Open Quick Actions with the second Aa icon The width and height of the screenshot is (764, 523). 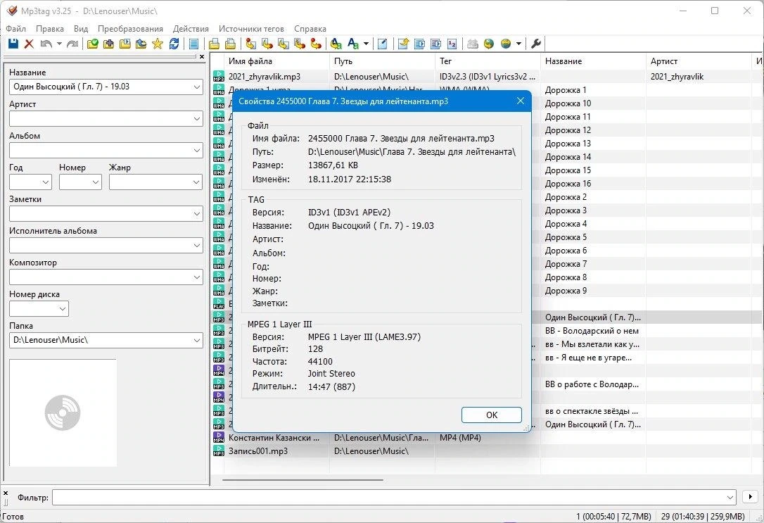353,44
